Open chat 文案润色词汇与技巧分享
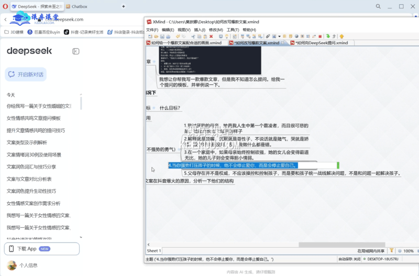The image size is (419, 276). tap(31, 167)
